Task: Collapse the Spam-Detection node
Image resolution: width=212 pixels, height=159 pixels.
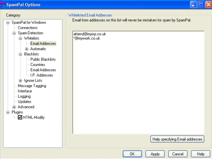Action: click(14, 33)
